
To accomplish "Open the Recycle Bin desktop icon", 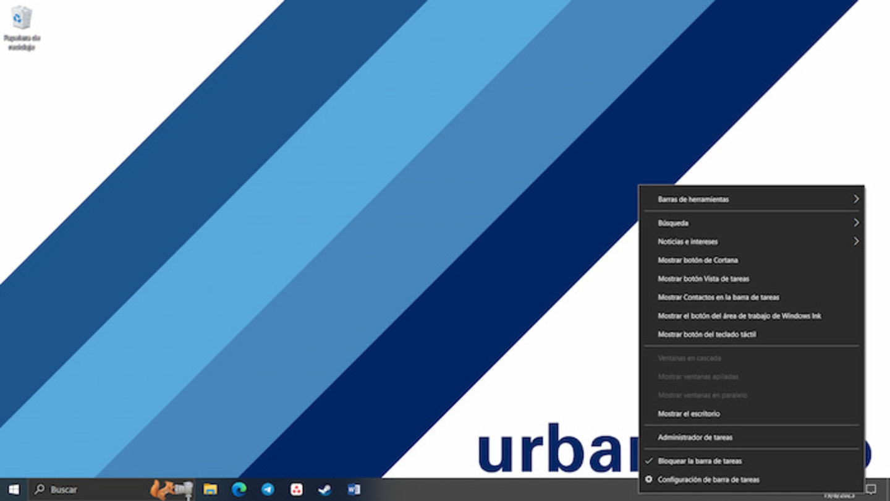I will tap(22, 28).
